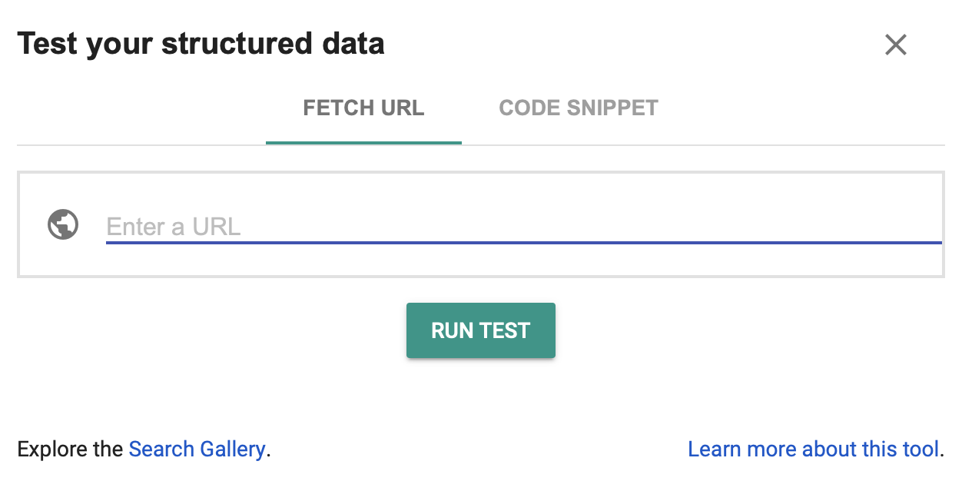Click the blue underline of URL field
Screen dimensions: 962x481
522,242
